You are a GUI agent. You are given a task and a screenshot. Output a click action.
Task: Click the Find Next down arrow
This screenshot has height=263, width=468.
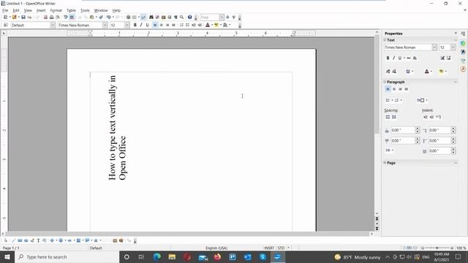[227, 18]
